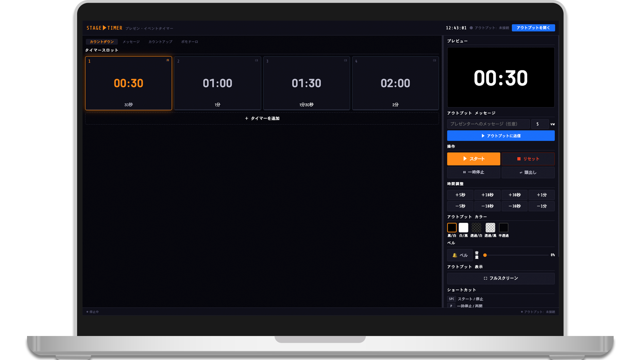Select timer slot 3 with 01:30
The height and width of the screenshot is (360, 641).
coord(306,83)
